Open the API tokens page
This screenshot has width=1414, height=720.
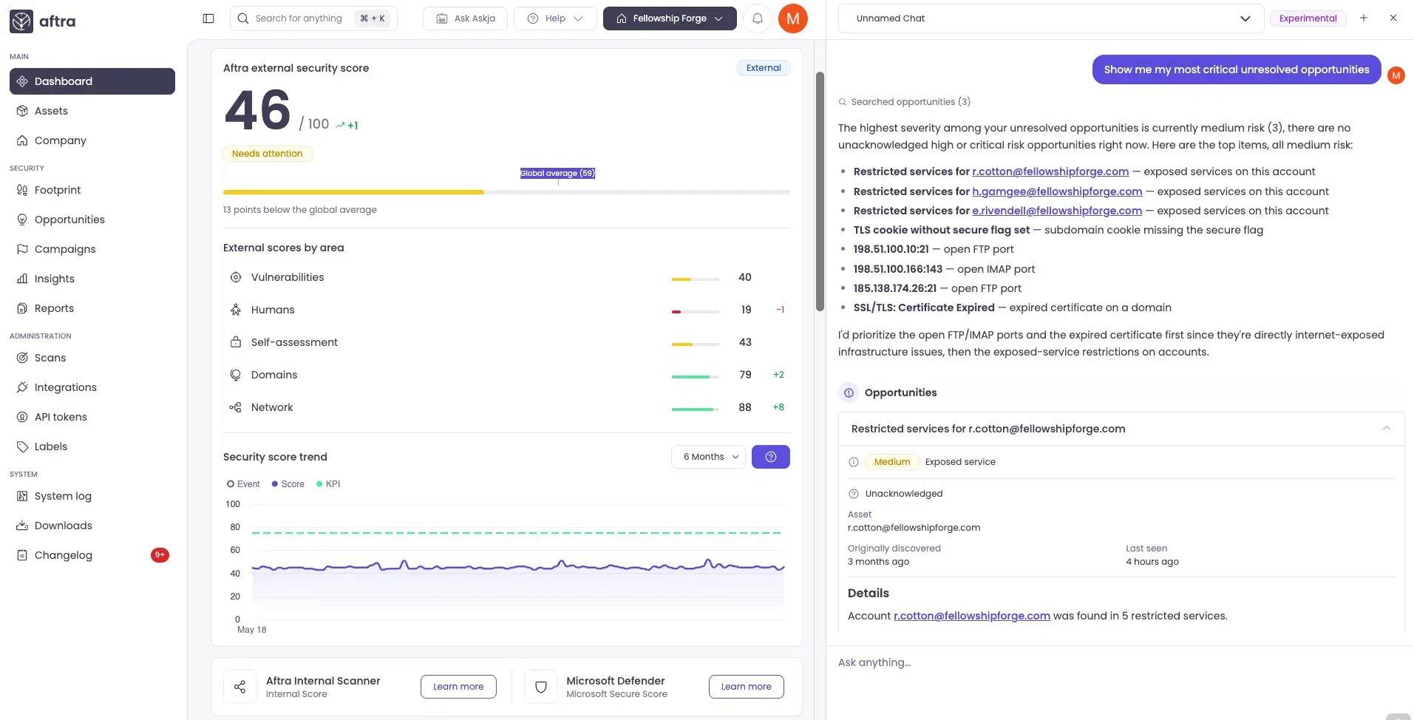click(x=92, y=417)
